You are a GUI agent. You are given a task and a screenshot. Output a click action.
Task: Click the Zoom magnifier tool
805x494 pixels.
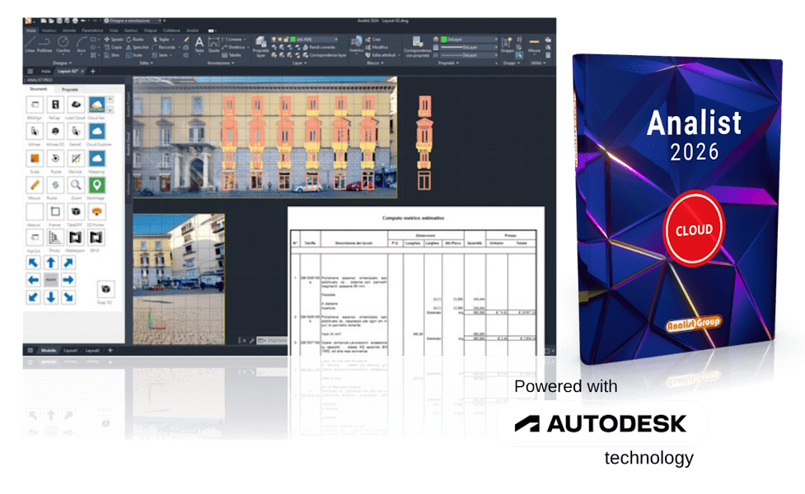coord(76,185)
